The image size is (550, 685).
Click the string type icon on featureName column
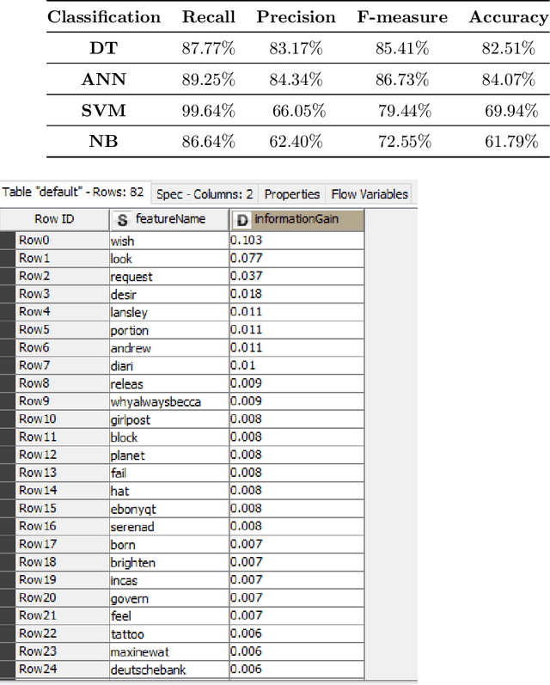pyautogui.click(x=122, y=219)
